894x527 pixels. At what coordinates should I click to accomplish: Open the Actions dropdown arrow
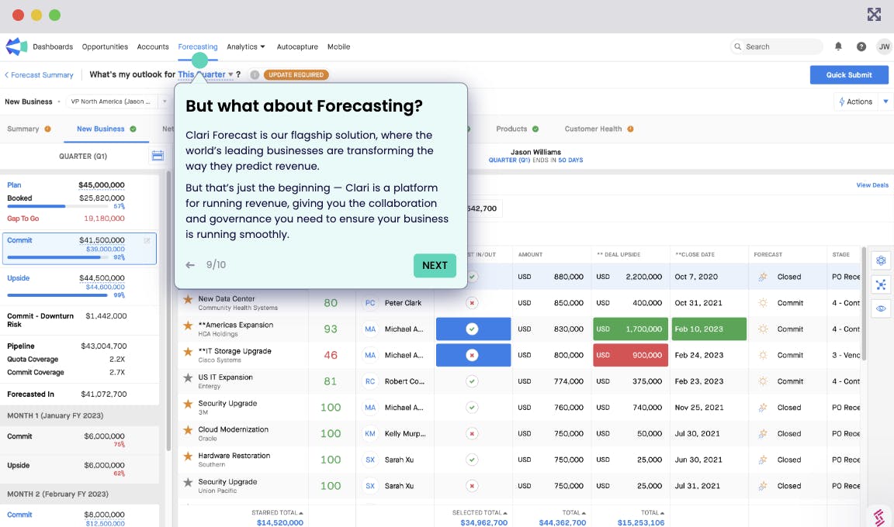(x=885, y=102)
